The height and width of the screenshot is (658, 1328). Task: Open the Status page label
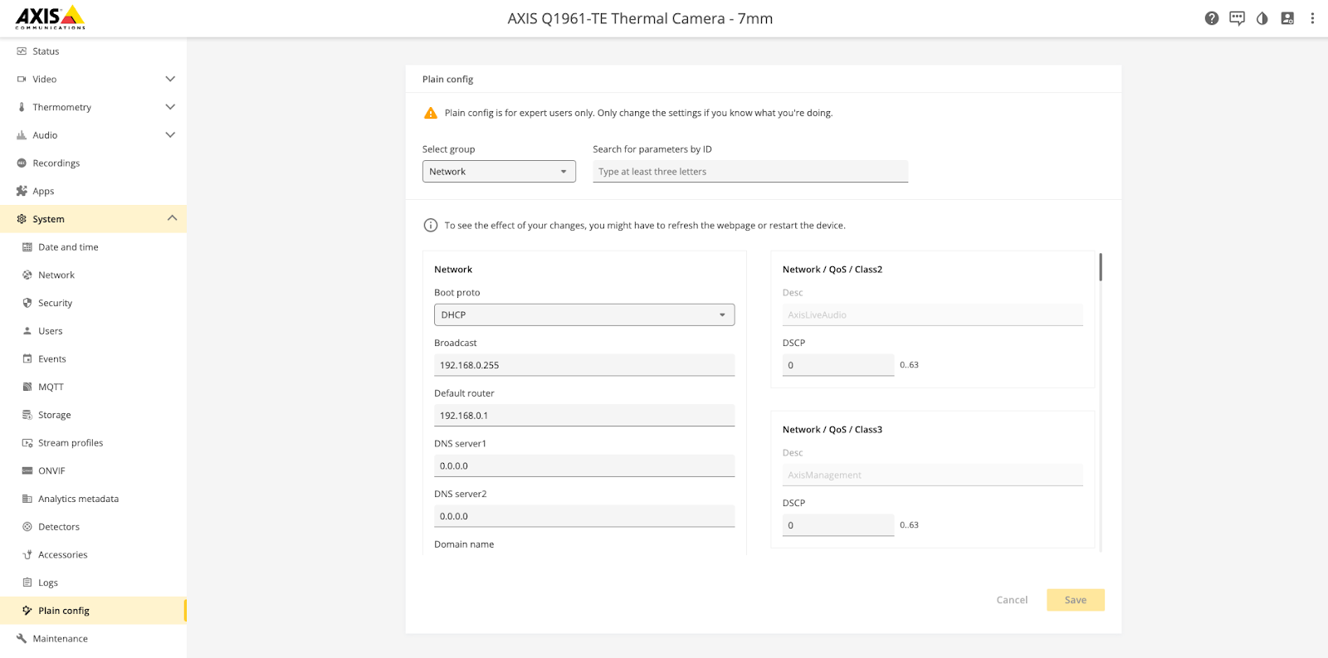tap(46, 51)
